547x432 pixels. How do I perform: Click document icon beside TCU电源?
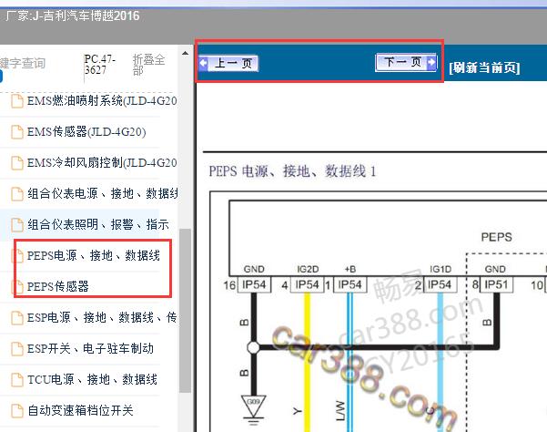17,380
